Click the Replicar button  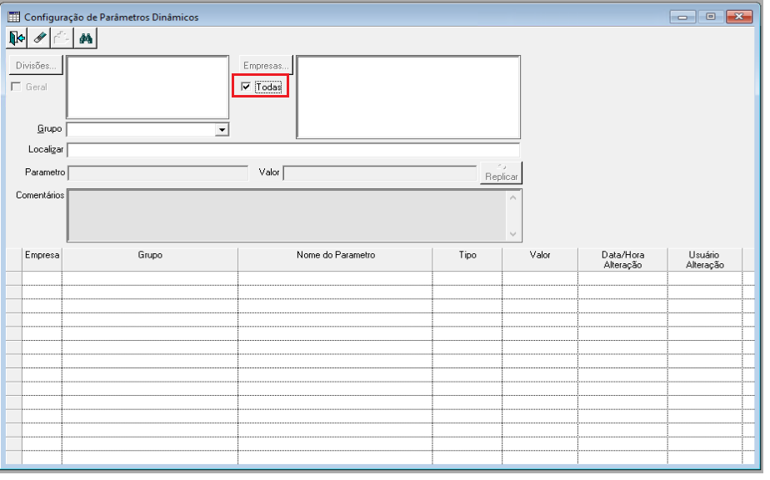501,173
